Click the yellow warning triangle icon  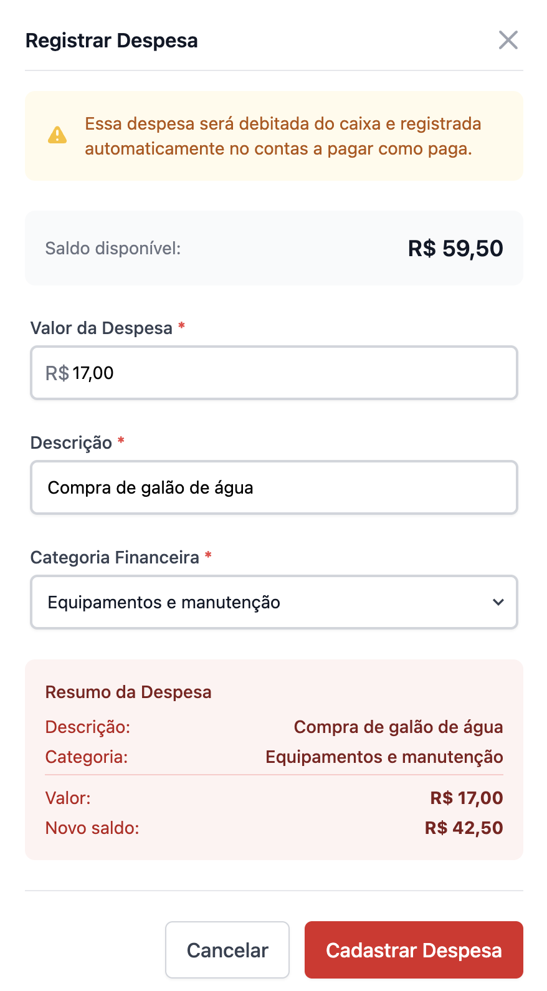point(57,135)
